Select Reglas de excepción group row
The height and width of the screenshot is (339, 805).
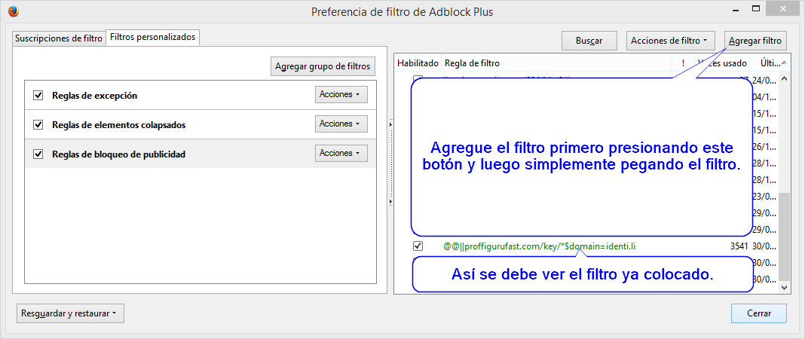point(200,95)
